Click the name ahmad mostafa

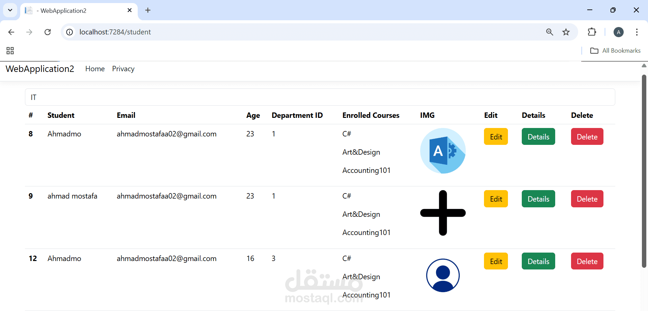72,196
